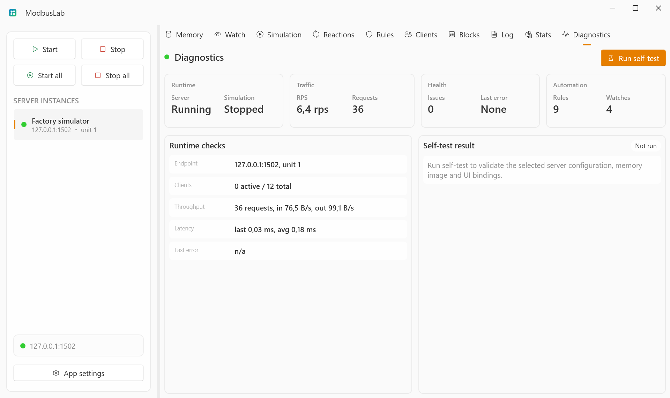Click the Rules count '9' in Automation
Image resolution: width=670 pixels, height=398 pixels.
coord(556,109)
